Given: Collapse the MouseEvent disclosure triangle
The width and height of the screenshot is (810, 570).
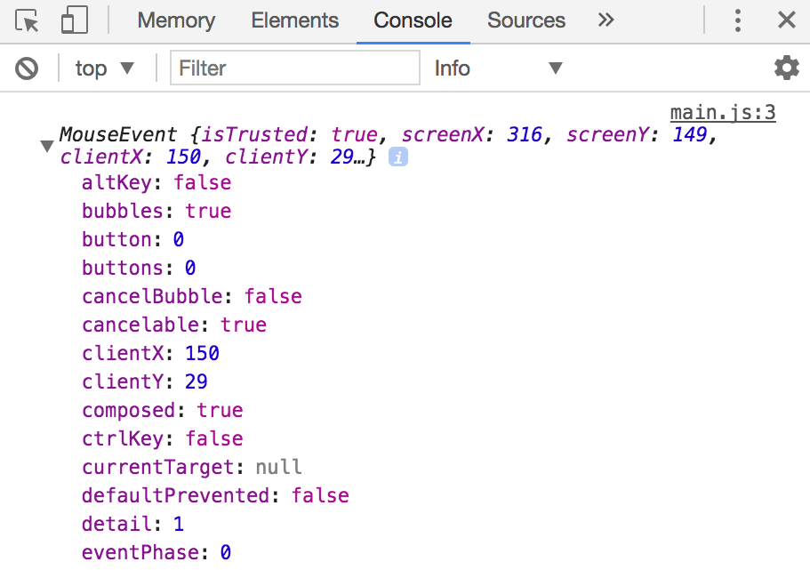Looking at the screenshot, I should click(x=46, y=145).
